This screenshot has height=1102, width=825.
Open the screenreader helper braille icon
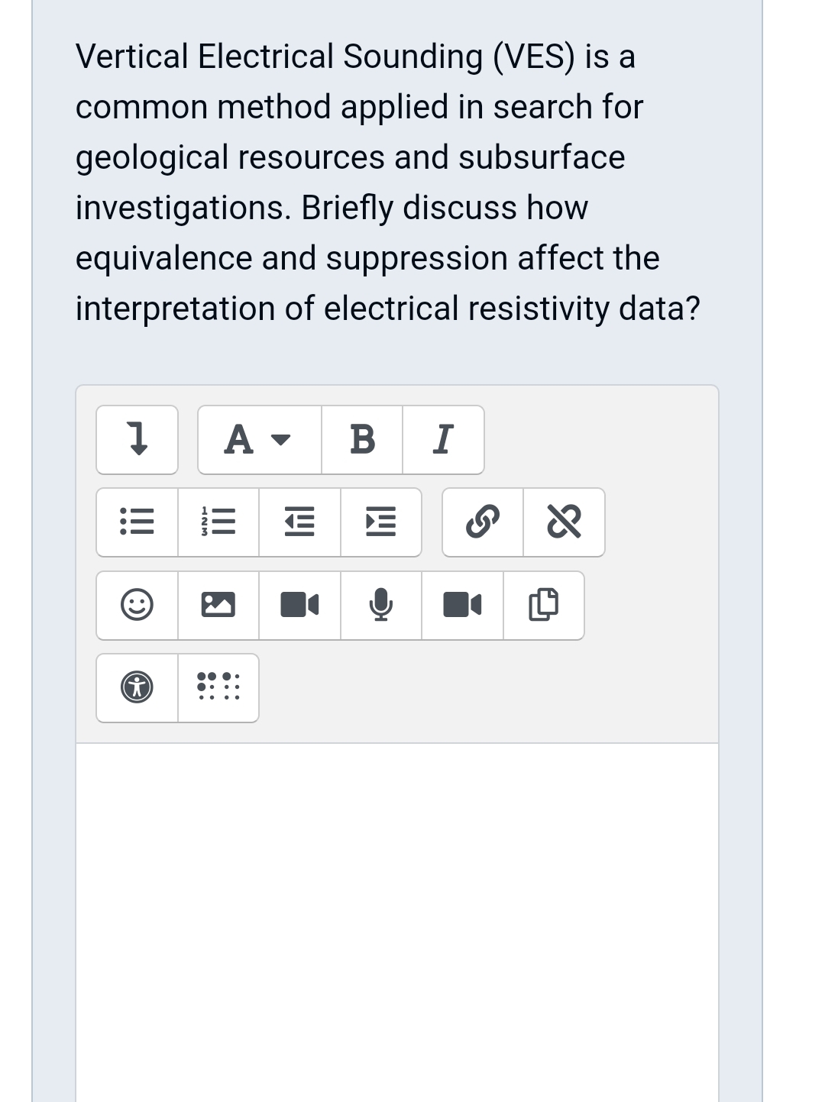[218, 688]
